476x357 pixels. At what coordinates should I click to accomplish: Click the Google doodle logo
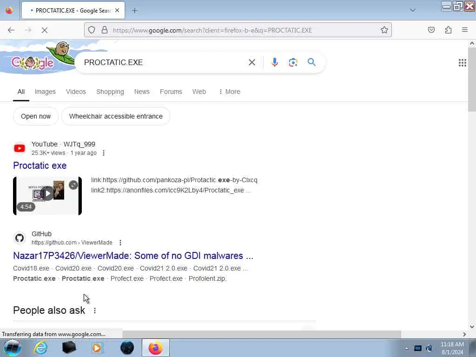pyautogui.click(x=33, y=63)
